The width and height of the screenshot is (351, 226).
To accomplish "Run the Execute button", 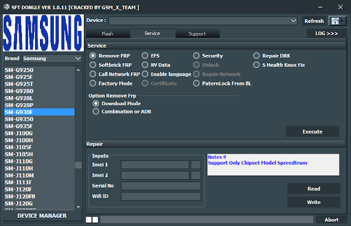I will (x=313, y=132).
